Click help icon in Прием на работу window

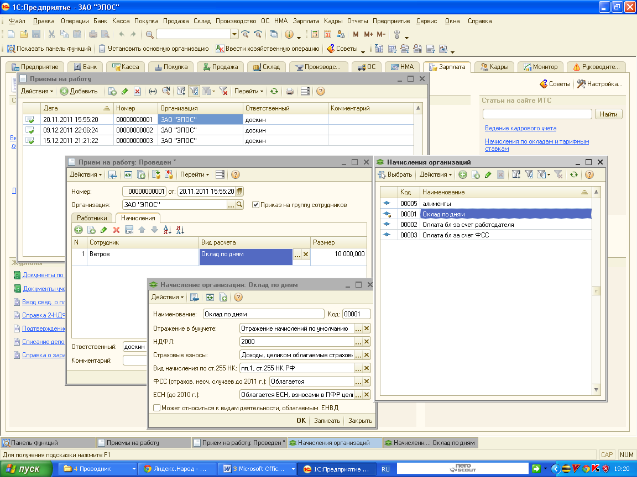pyautogui.click(x=235, y=174)
